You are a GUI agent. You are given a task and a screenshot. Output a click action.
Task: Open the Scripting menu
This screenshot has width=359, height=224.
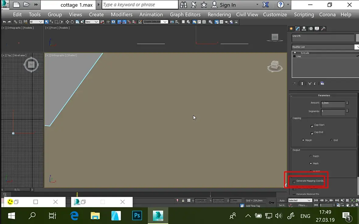[304, 14]
